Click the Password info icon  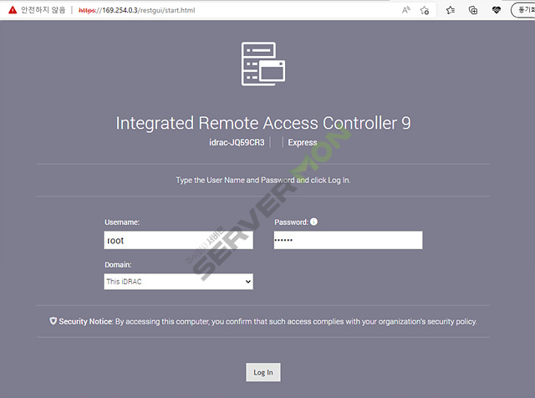click(314, 222)
